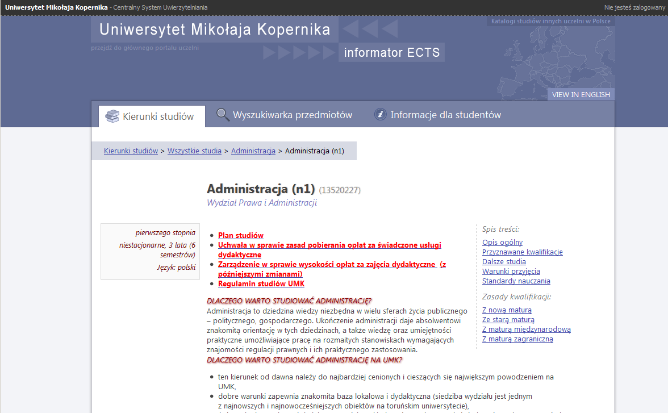Jump to Dalsze studia section
This screenshot has height=413, width=668.
504,262
